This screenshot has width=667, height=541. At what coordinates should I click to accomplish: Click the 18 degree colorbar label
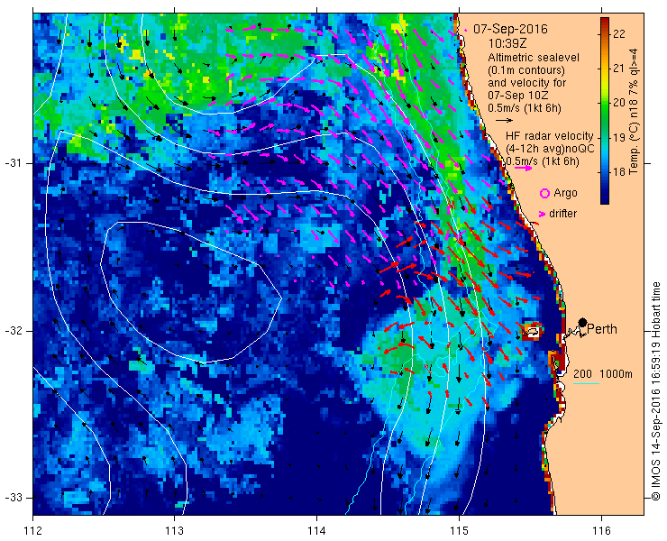[x=619, y=172]
